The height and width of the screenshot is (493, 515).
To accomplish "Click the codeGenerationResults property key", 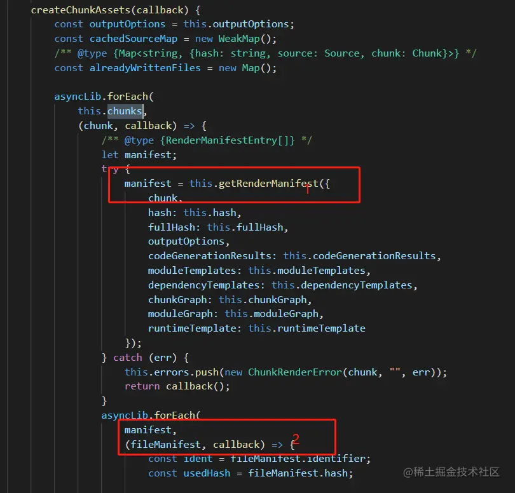I will point(210,256).
